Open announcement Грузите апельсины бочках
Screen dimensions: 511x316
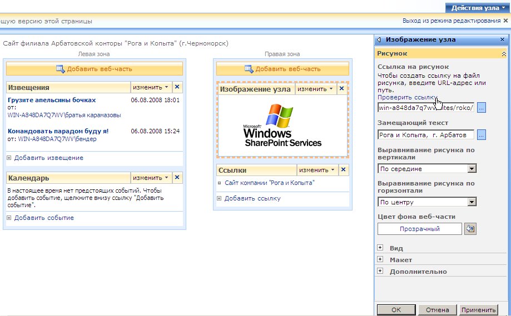pyautogui.click(x=52, y=100)
